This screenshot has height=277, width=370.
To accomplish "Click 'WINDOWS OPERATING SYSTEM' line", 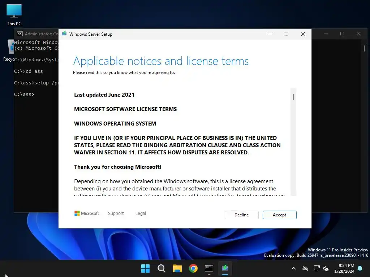I will 115,123.
